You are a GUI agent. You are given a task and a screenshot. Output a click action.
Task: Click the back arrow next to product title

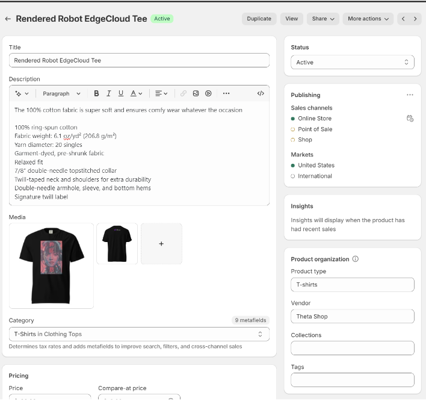click(x=8, y=19)
